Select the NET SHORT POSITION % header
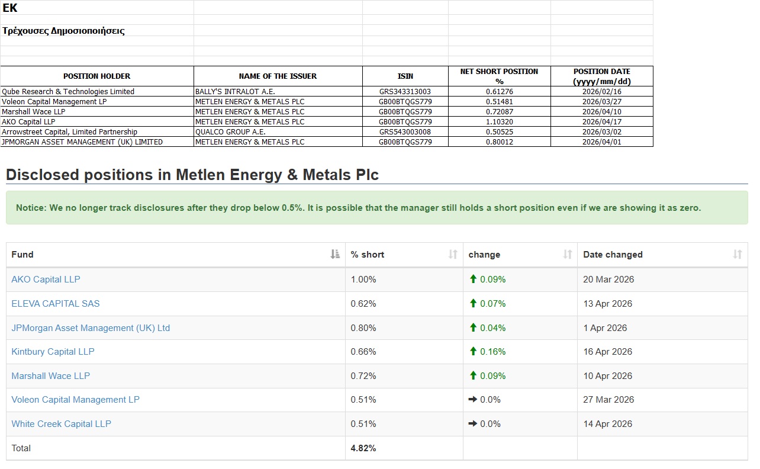Image resolution: width=760 pixels, height=469 pixels. click(499, 76)
